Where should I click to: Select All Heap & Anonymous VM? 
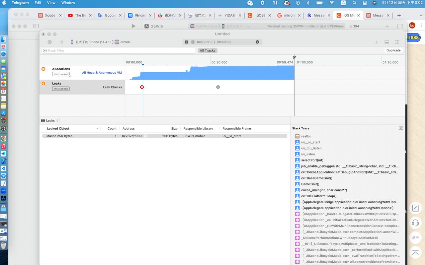pos(102,73)
